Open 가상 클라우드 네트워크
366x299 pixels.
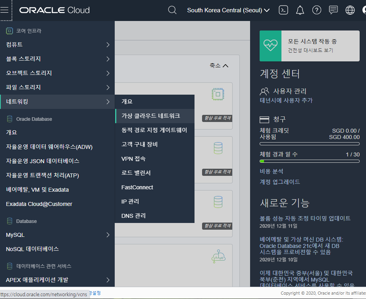coord(155,116)
